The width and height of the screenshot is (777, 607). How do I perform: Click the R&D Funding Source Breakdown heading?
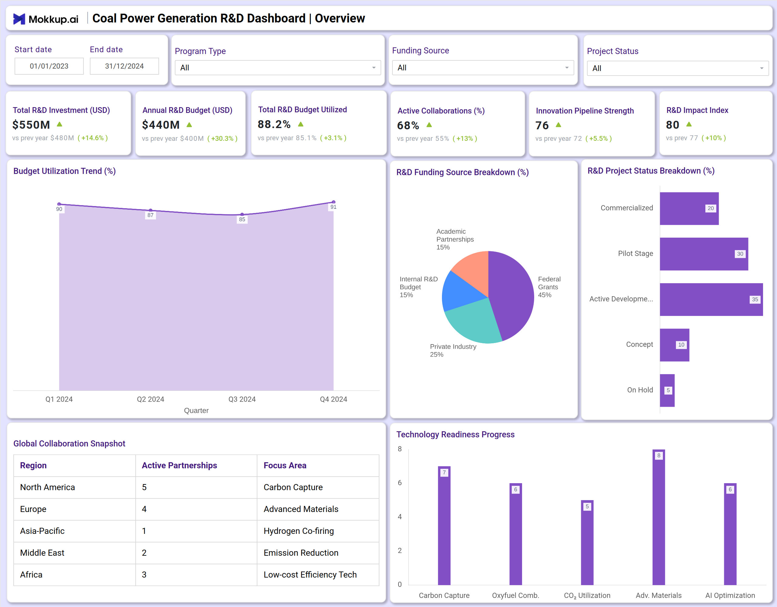(463, 172)
